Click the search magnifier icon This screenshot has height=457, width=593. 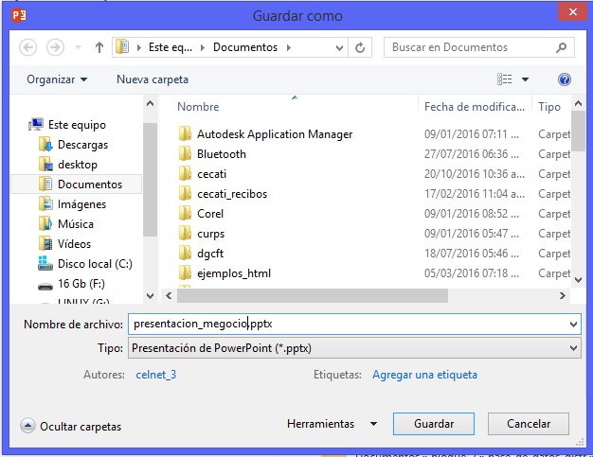click(x=562, y=47)
